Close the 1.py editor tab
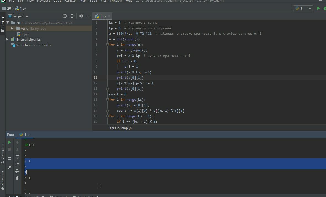The width and height of the screenshot is (326, 197). (x=109, y=16)
